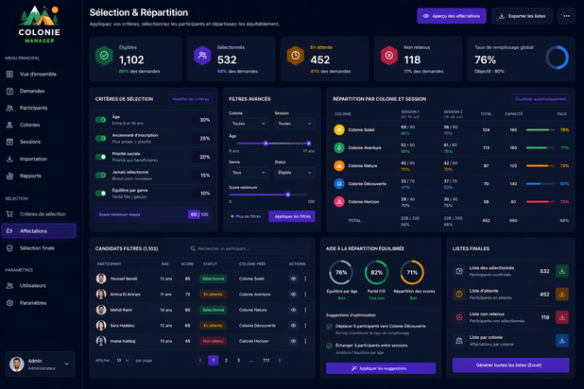Download the Liste des sélectionnés
584x389 pixels.
(x=562, y=271)
